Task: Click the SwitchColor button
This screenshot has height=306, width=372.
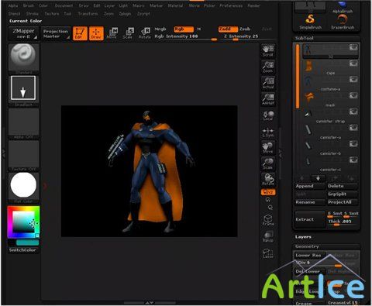Action: click(x=22, y=250)
